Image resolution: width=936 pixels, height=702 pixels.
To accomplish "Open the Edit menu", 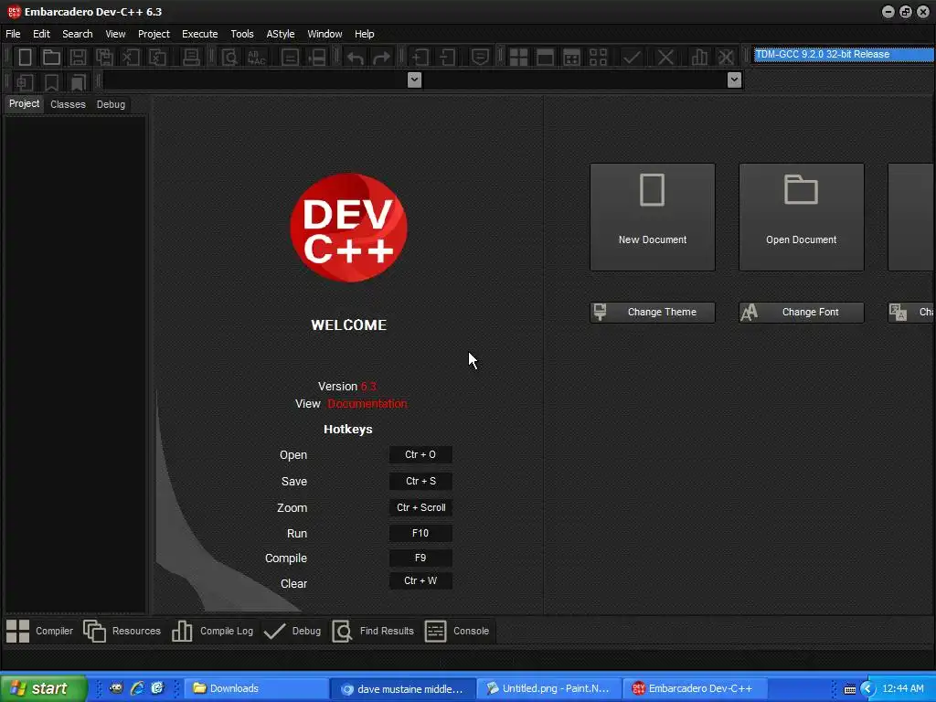I will [x=41, y=34].
